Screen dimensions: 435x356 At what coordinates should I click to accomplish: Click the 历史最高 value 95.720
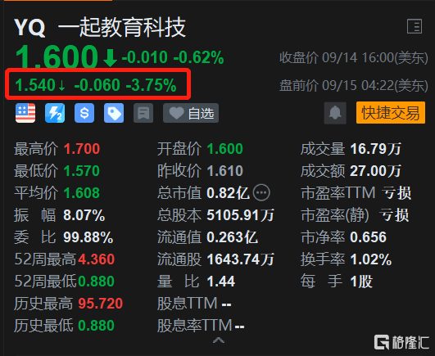click(101, 303)
